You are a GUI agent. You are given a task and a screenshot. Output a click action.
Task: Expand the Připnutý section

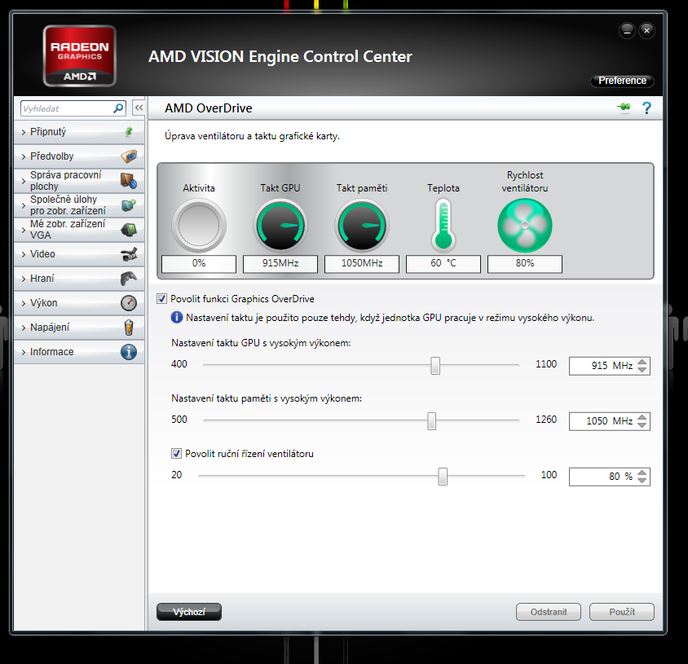click(79, 131)
